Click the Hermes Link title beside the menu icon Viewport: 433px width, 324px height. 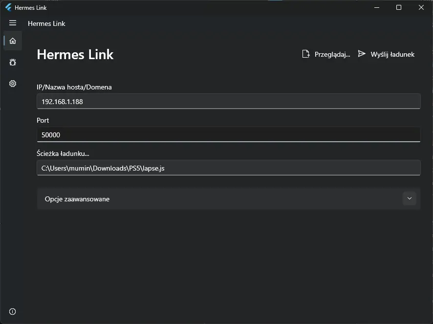pos(46,23)
